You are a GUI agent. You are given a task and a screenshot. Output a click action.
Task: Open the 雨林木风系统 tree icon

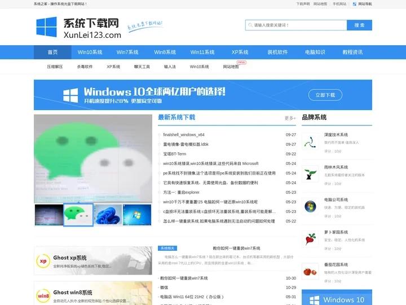point(310,174)
